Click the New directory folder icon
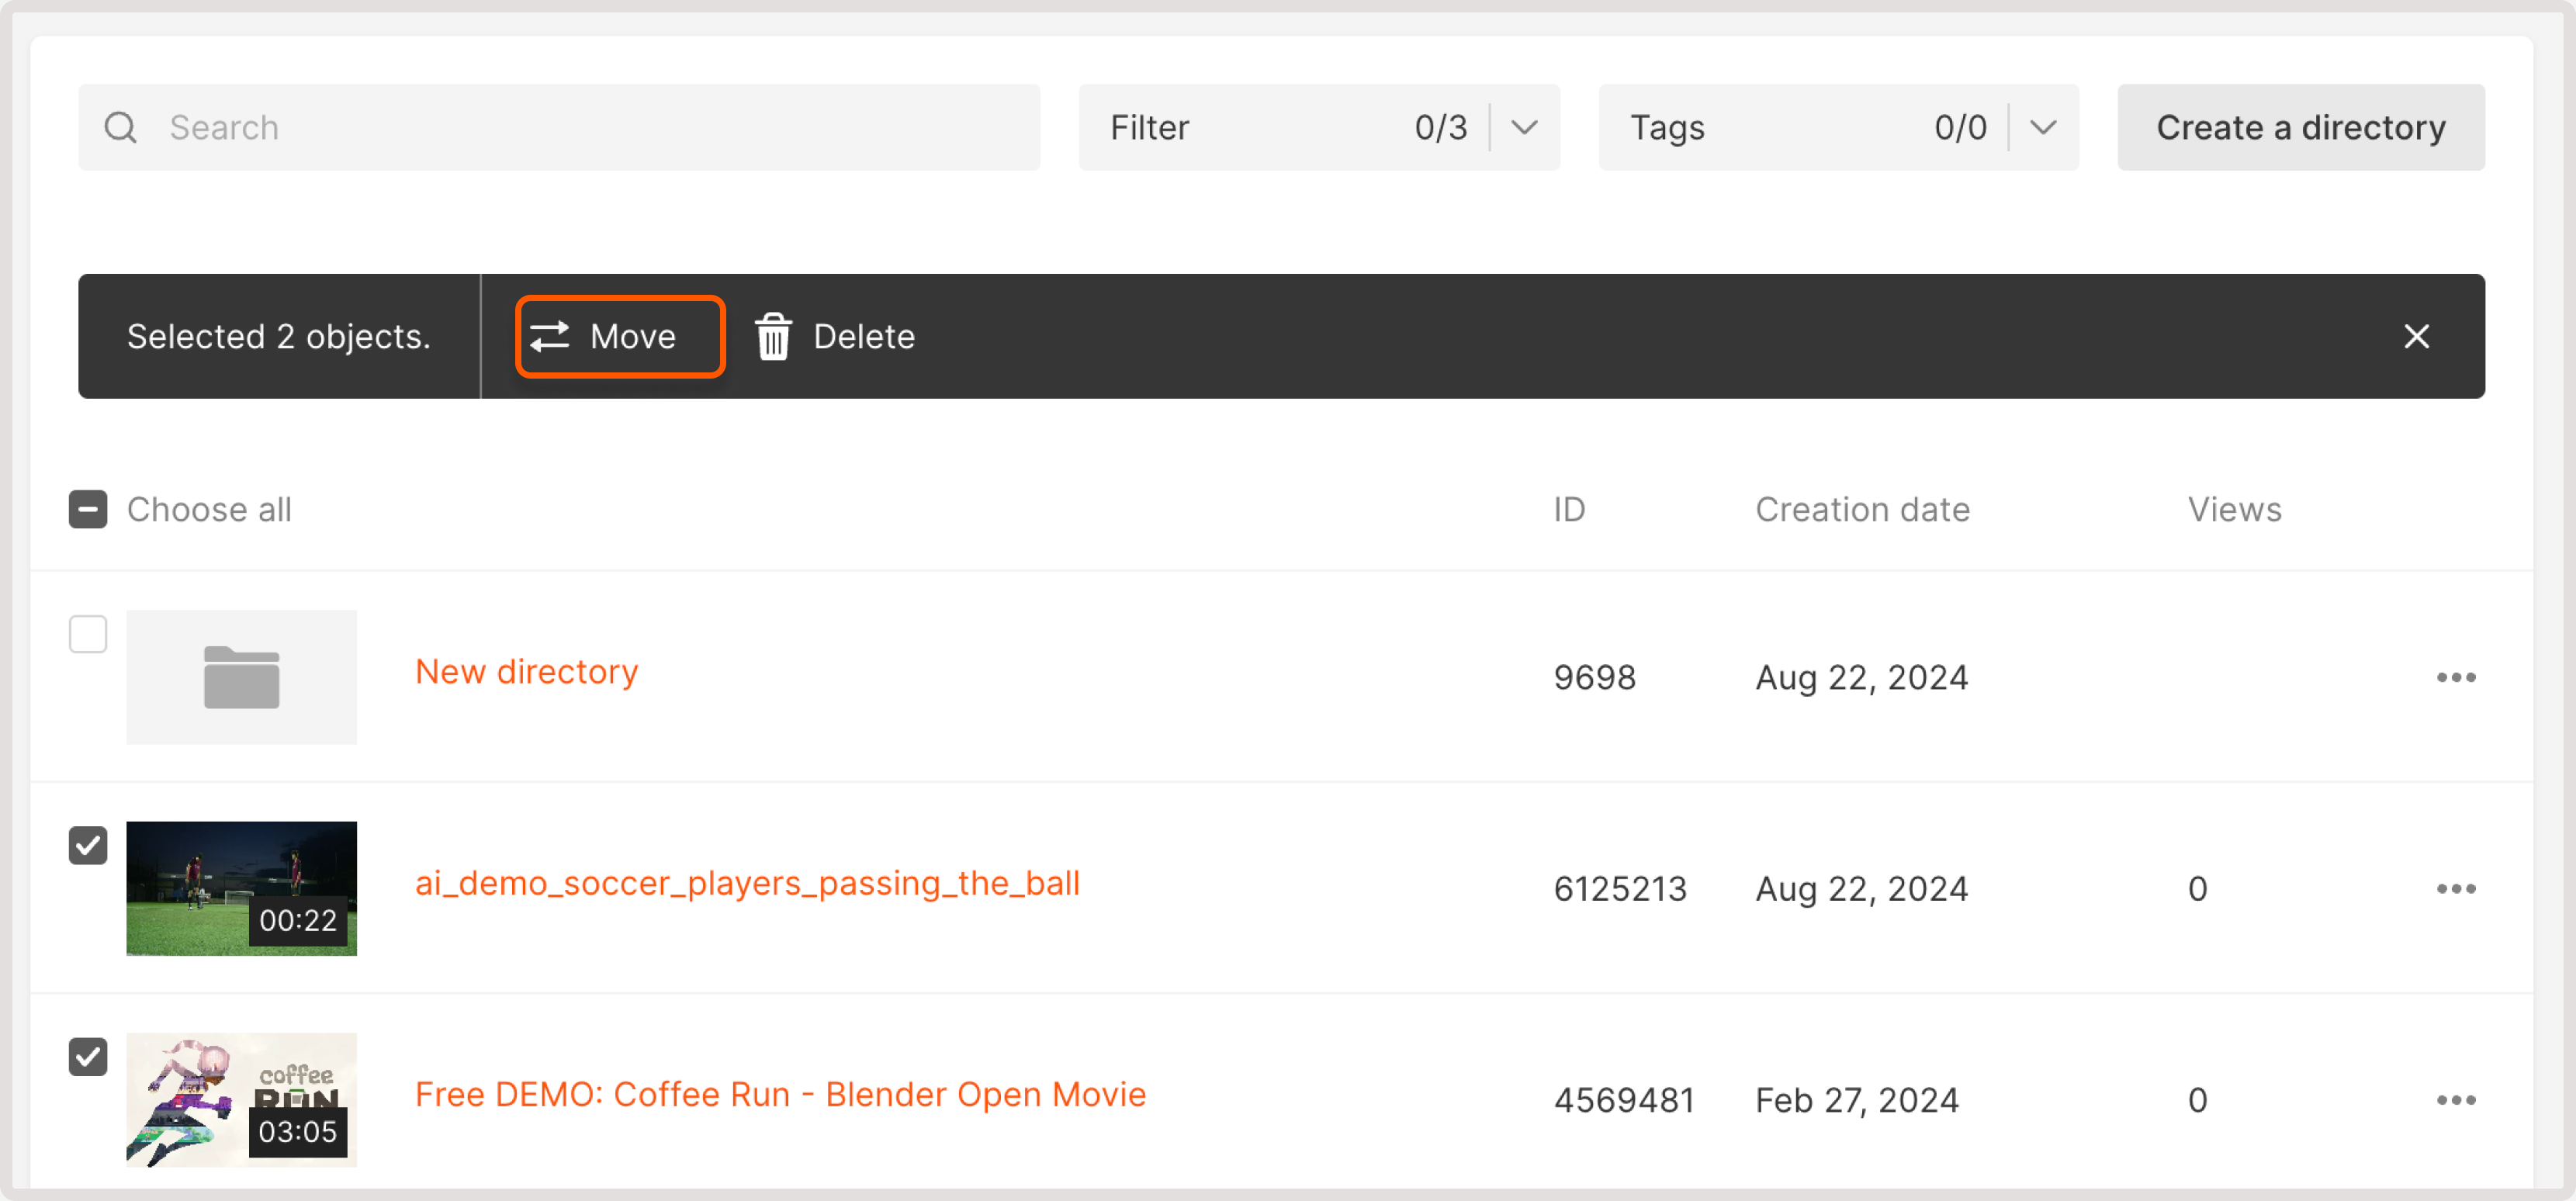This screenshot has width=2576, height=1201. pyautogui.click(x=241, y=677)
